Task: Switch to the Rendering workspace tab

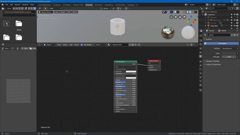Action: point(109,5)
